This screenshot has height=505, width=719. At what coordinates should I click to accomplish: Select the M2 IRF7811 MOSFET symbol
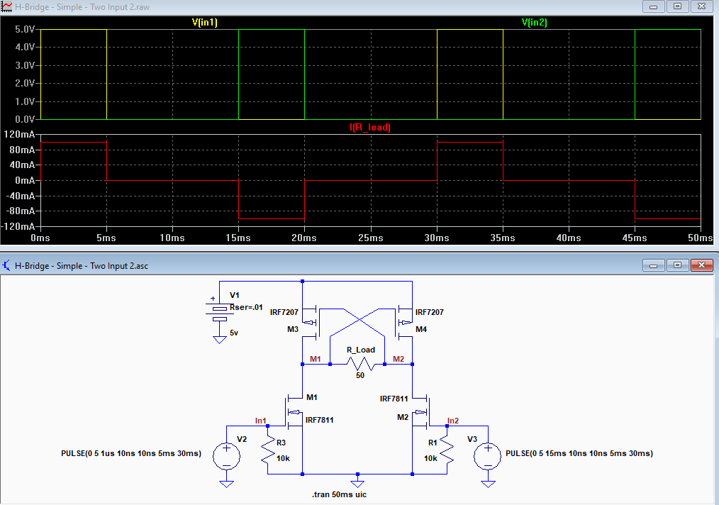(420, 411)
